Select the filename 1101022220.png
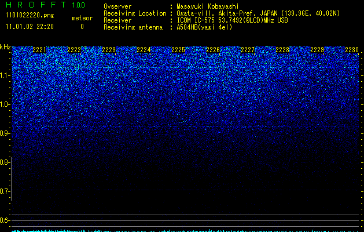Screen dimensions: 364x232 point(30,15)
